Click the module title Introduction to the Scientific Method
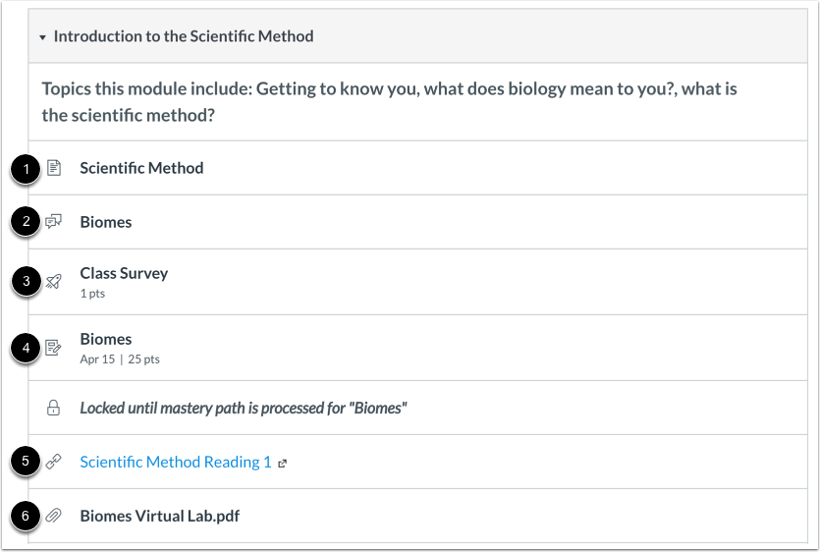Screen dimensions: 820x552 (x=184, y=36)
